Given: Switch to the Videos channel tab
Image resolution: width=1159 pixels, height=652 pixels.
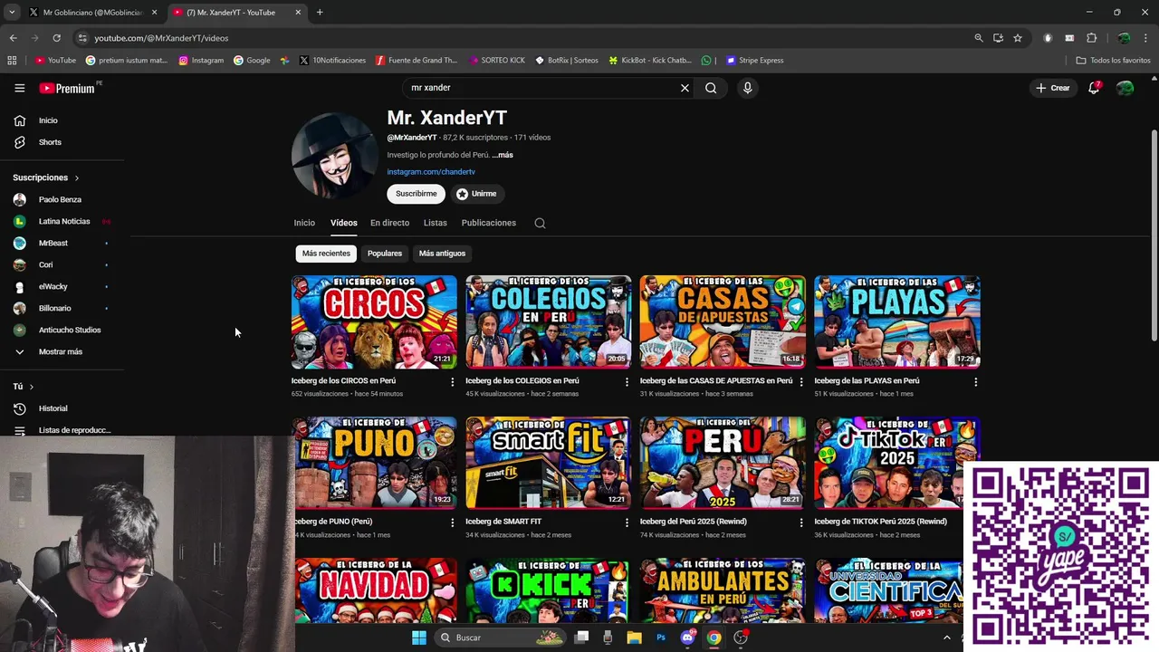Looking at the screenshot, I should click(x=343, y=223).
